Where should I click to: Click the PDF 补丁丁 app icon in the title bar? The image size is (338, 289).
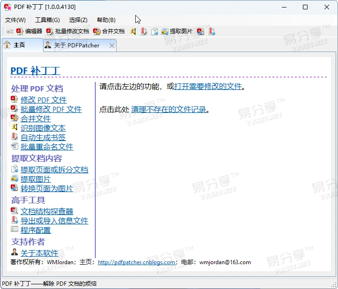click(x=7, y=7)
